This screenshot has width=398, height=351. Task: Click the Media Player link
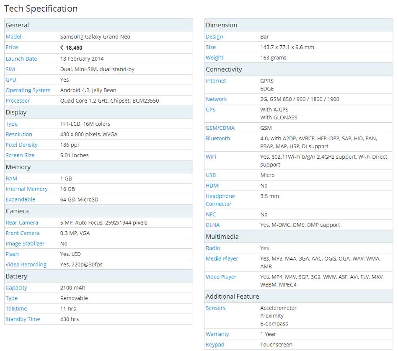tap(222, 259)
